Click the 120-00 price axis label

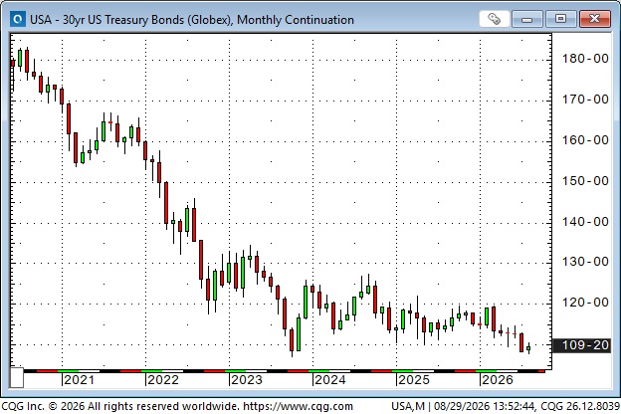tap(585, 303)
